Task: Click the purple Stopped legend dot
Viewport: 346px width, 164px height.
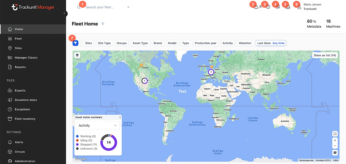Action: click(x=77, y=145)
